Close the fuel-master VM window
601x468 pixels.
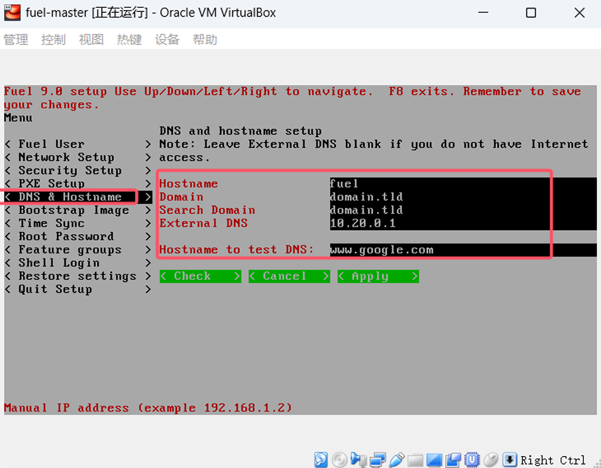click(x=579, y=13)
